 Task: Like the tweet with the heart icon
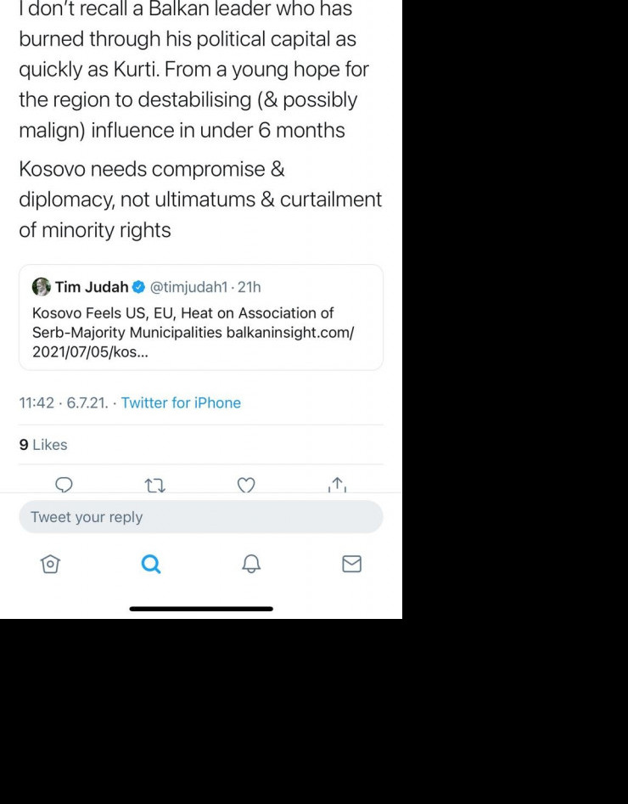coord(246,485)
